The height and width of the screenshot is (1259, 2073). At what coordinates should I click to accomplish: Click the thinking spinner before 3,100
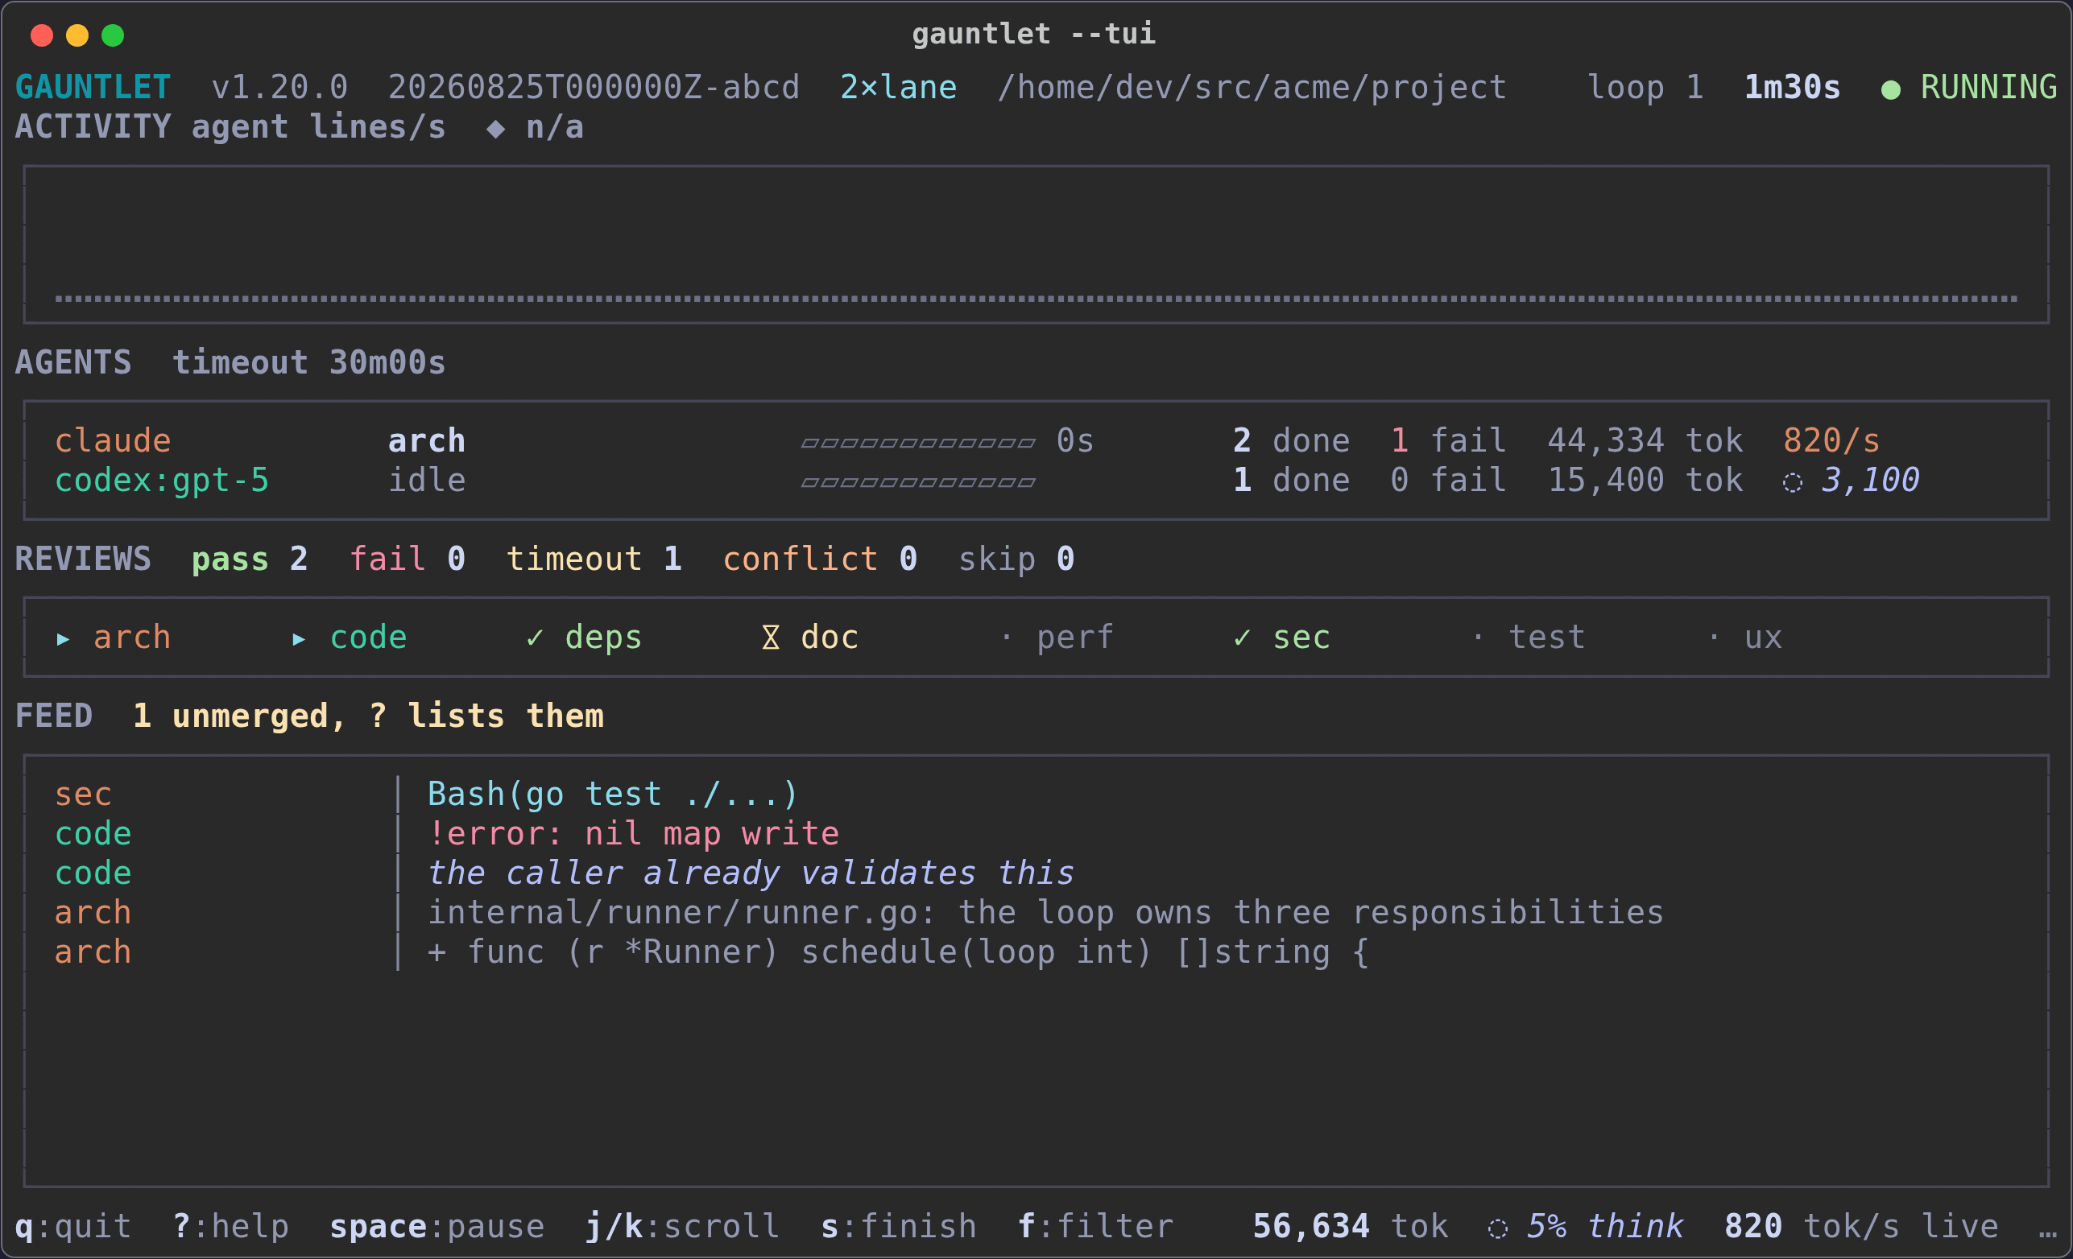click(1792, 483)
